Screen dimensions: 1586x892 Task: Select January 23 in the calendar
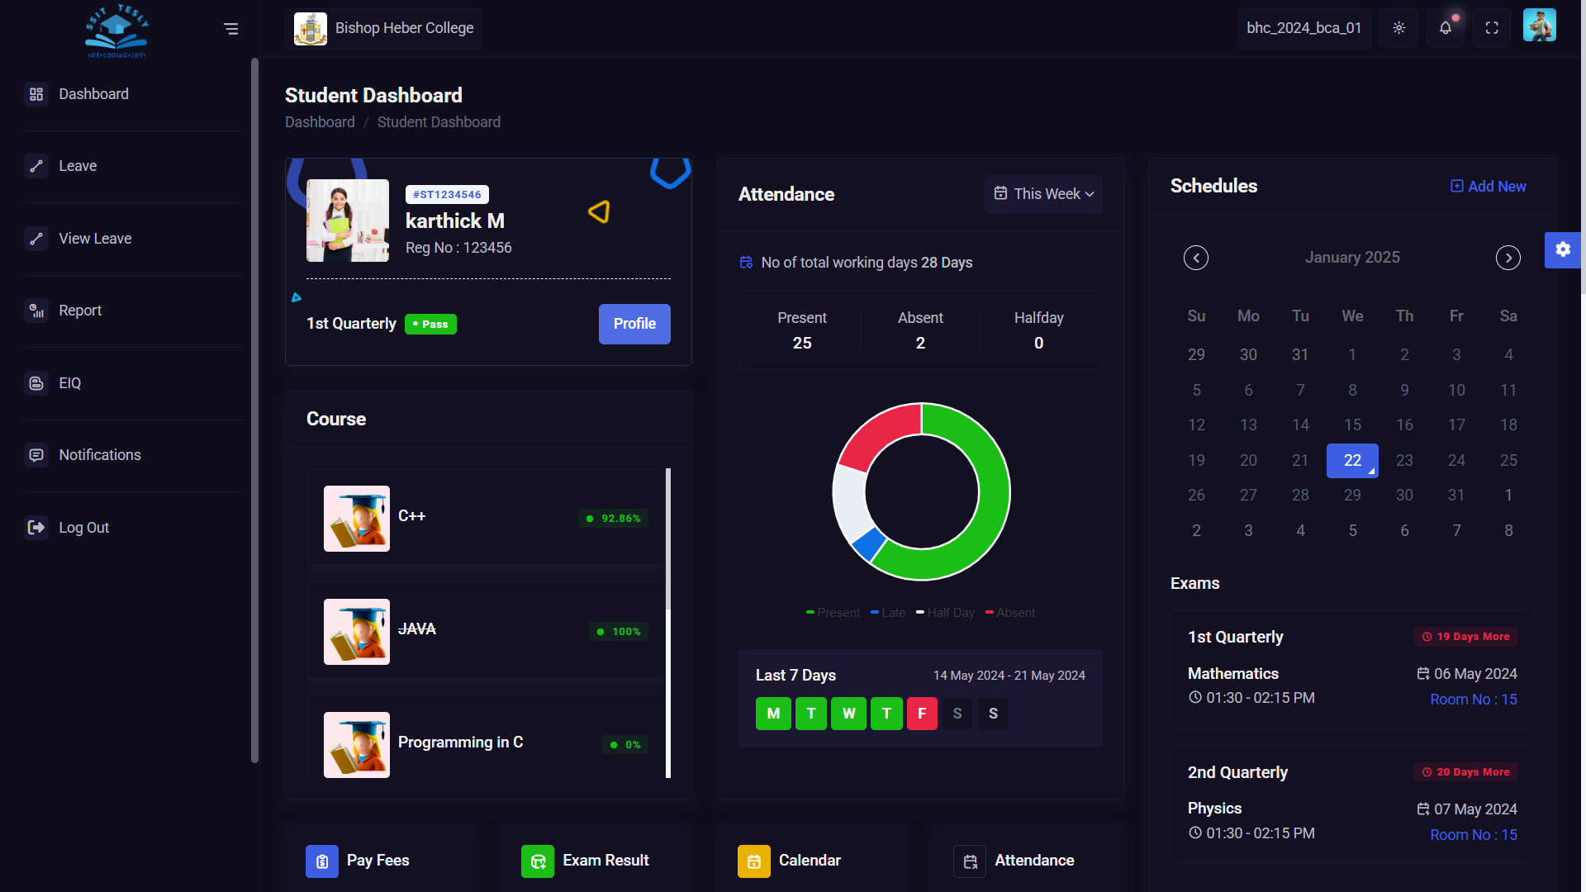click(1404, 460)
